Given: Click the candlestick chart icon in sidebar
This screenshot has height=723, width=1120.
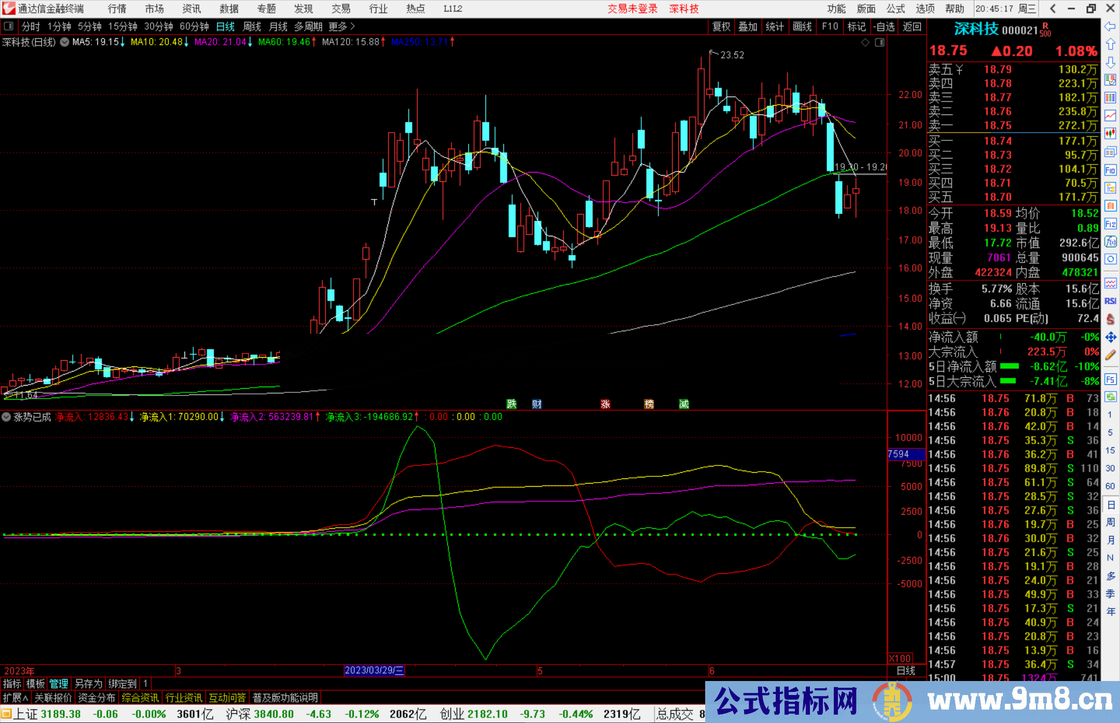Looking at the screenshot, I should tap(1110, 134).
